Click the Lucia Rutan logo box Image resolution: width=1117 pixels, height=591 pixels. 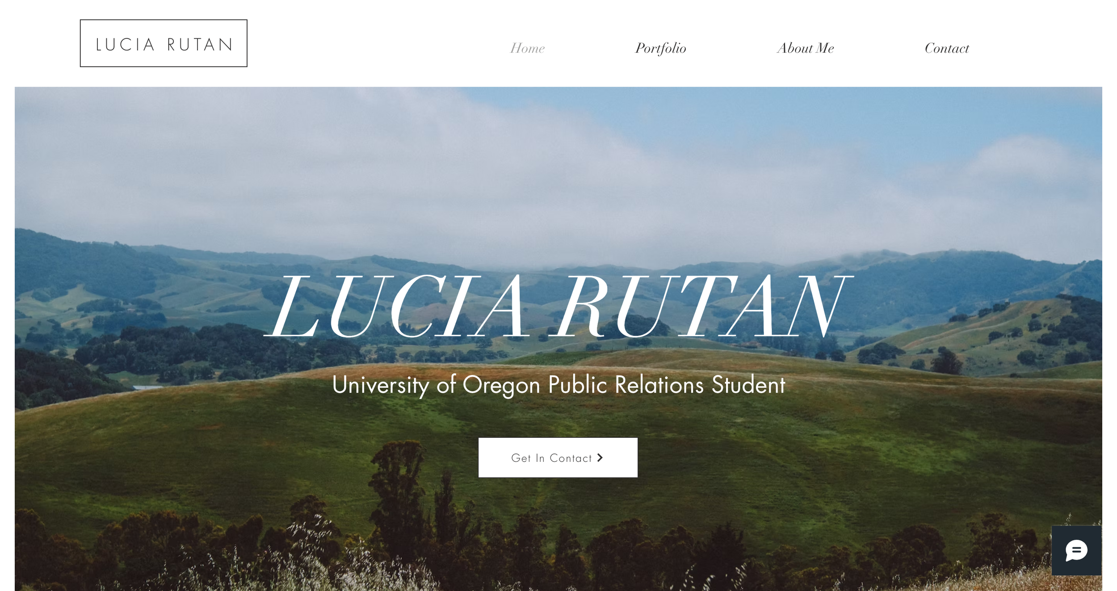[x=164, y=43]
